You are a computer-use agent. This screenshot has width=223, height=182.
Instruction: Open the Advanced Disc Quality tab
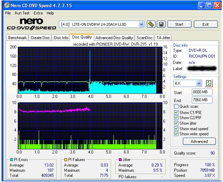point(114,38)
